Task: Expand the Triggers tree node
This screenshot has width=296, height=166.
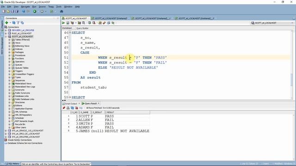Action: 9,71
